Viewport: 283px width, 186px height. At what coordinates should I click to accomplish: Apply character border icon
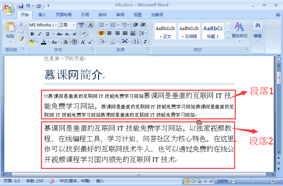90,25
